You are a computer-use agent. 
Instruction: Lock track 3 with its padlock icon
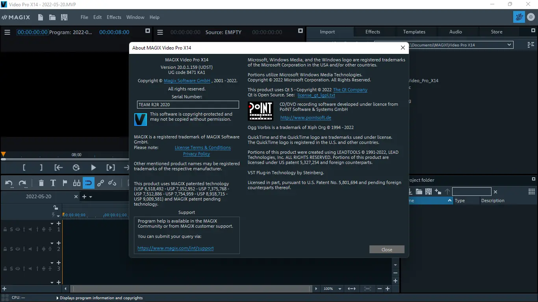coord(5,269)
